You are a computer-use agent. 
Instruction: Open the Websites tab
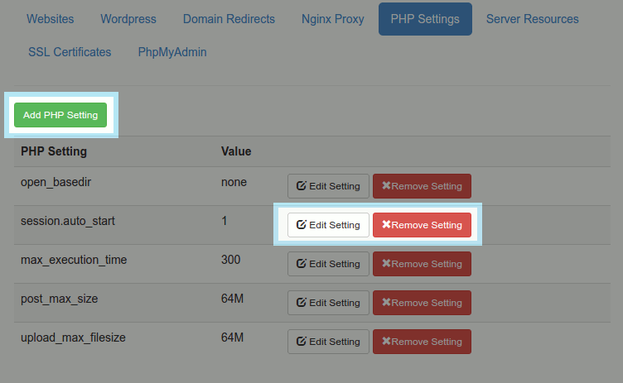coord(50,19)
